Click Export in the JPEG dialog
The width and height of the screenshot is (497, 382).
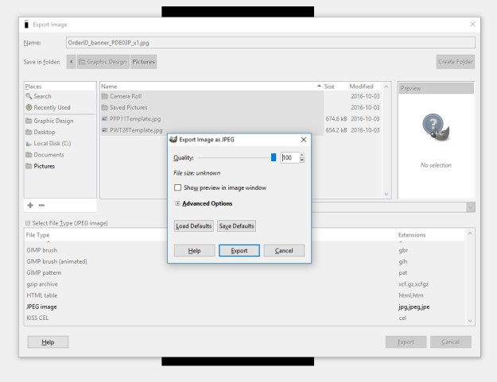[239, 250]
